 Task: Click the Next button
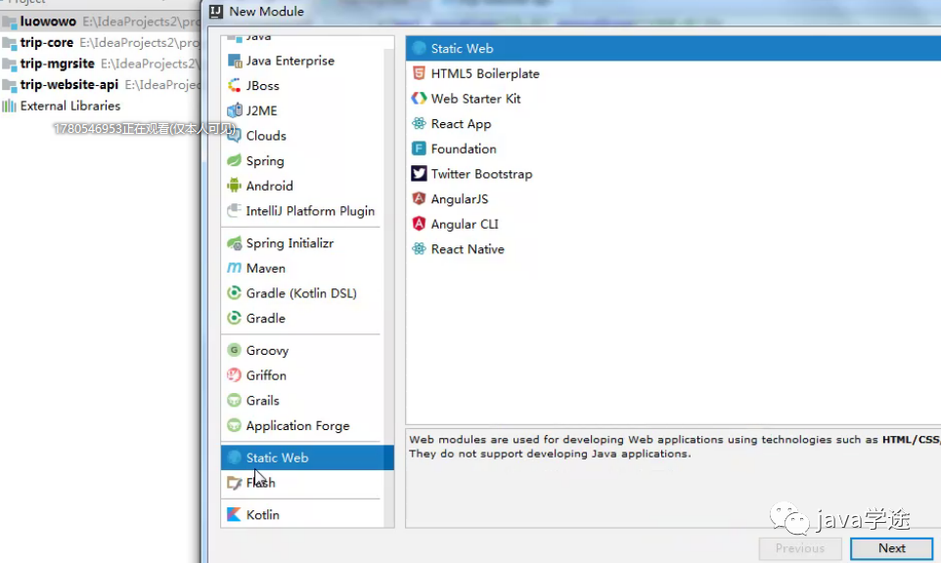[x=891, y=548]
